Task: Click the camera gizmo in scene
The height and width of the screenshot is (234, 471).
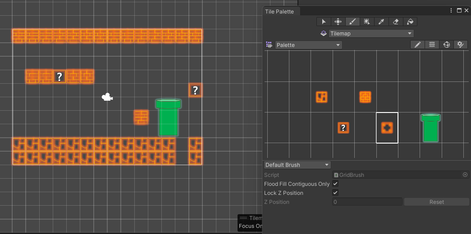Action: click(107, 97)
